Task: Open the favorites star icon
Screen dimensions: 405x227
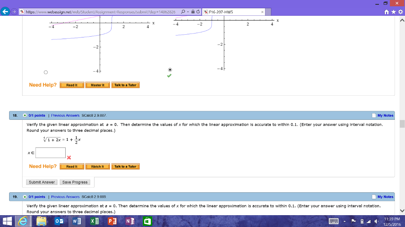Action: pos(393,12)
